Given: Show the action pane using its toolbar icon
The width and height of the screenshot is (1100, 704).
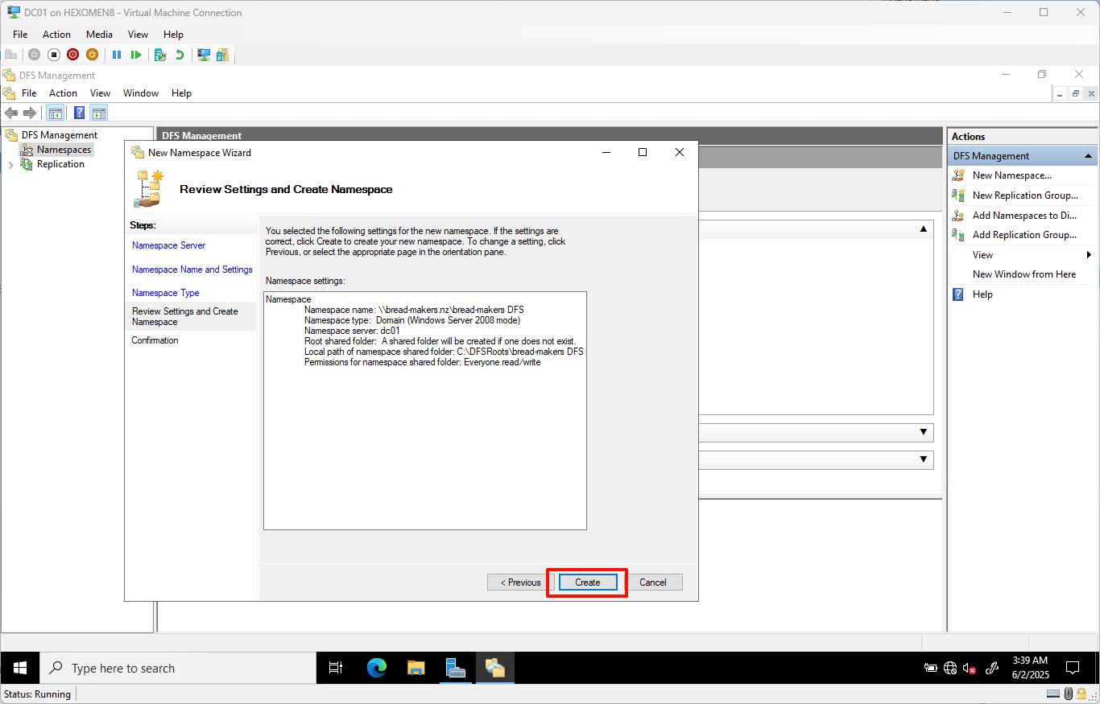Looking at the screenshot, I should tap(98, 113).
